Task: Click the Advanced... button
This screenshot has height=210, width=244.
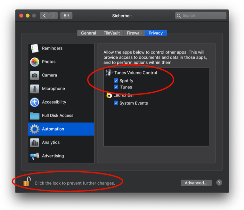Action: [x=196, y=183]
